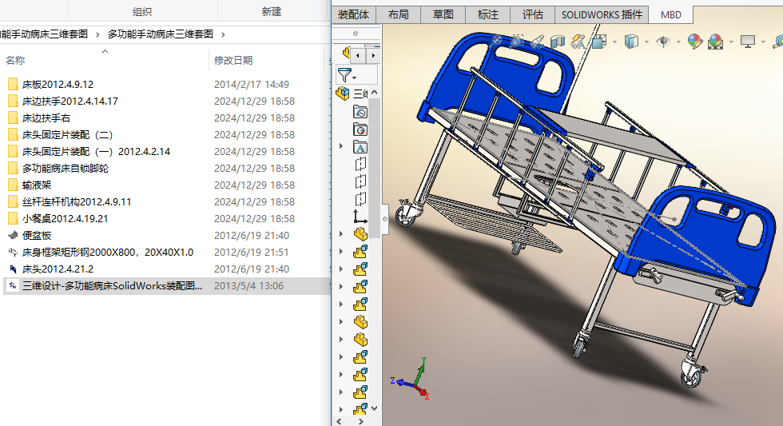Screen dimensions: 783x426
Task: Open Display Style dropdown arrow
Action: point(646,42)
